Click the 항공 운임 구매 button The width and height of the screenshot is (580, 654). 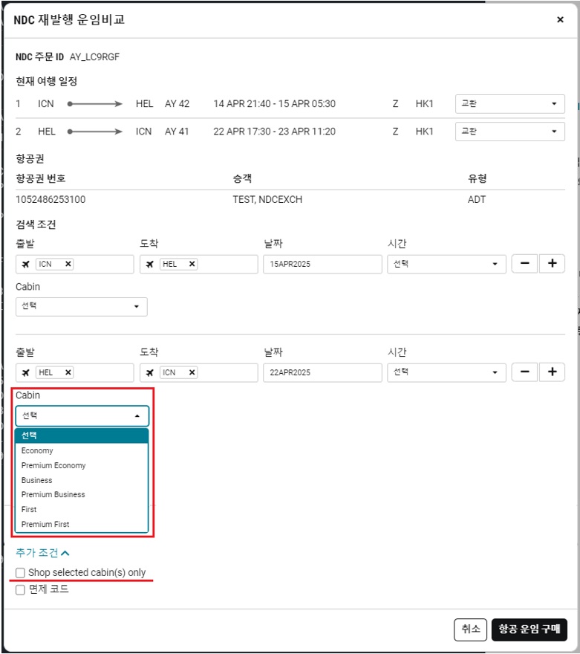pos(530,629)
